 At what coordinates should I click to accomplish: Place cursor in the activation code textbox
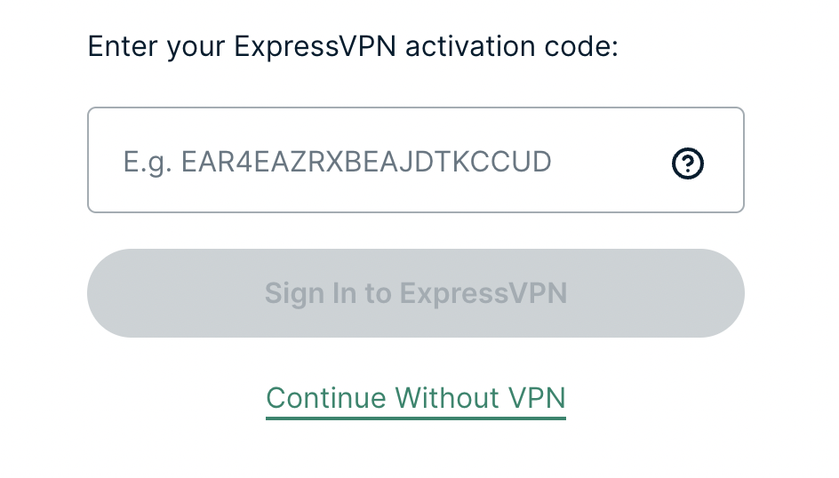click(x=416, y=160)
